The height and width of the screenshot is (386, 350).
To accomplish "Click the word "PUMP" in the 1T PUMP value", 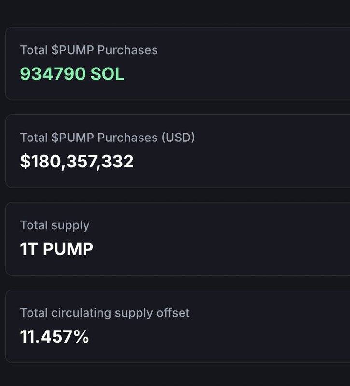I will coord(68,249).
